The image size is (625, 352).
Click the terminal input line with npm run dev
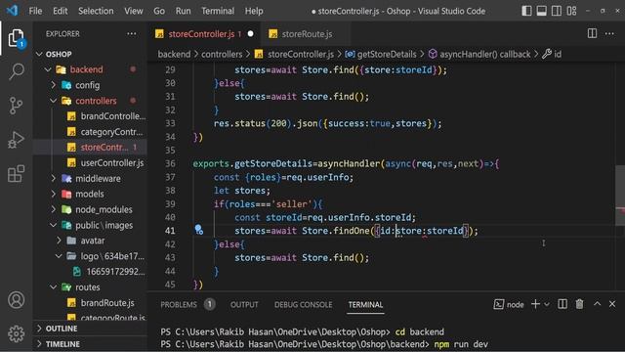[324, 344]
